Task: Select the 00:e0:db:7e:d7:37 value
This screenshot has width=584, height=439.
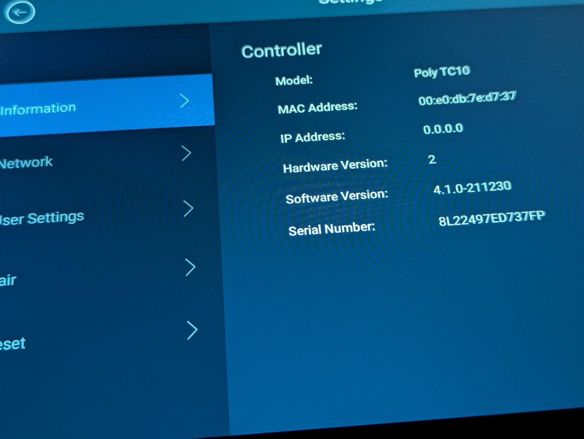Action: (x=467, y=98)
